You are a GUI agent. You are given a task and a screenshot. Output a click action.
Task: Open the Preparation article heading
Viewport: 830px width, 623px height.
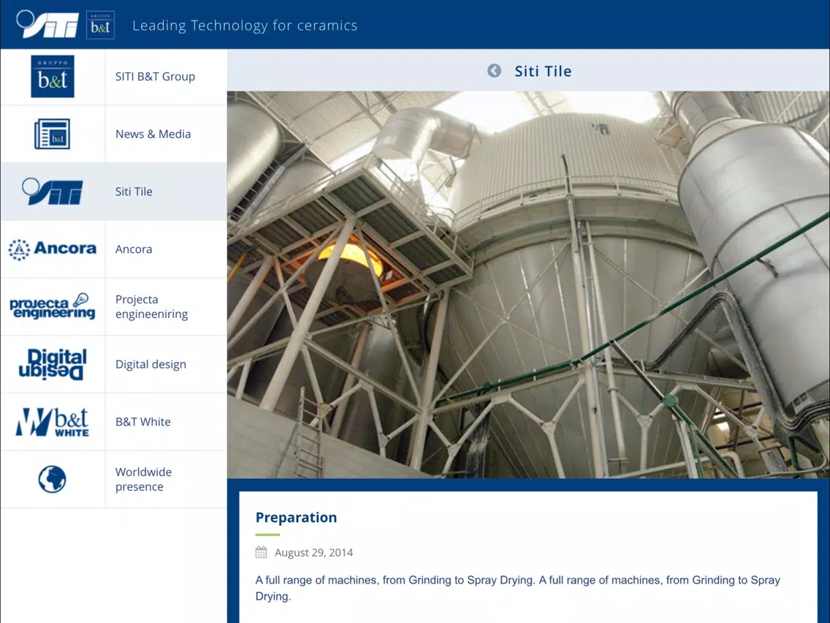pos(296,517)
